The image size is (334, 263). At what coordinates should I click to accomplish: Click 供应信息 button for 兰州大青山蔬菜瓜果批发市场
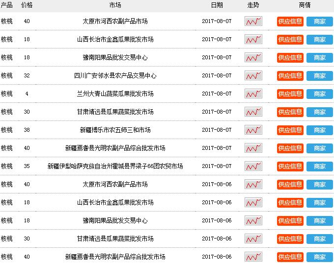point(290,94)
